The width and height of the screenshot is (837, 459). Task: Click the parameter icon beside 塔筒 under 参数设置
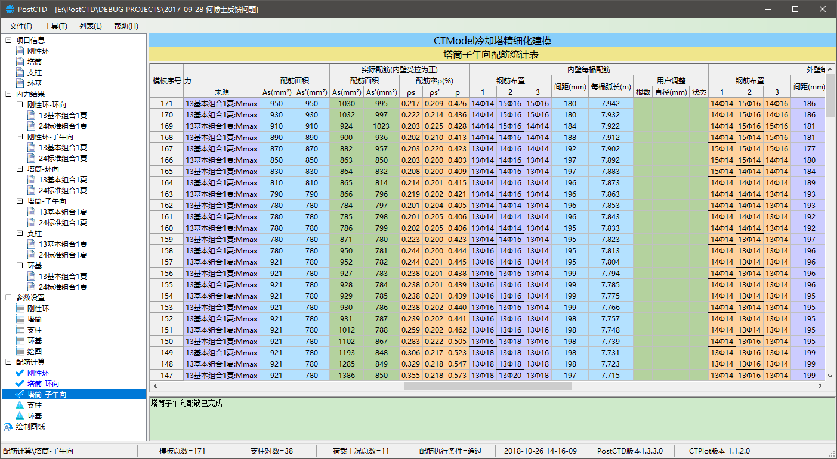(21, 320)
